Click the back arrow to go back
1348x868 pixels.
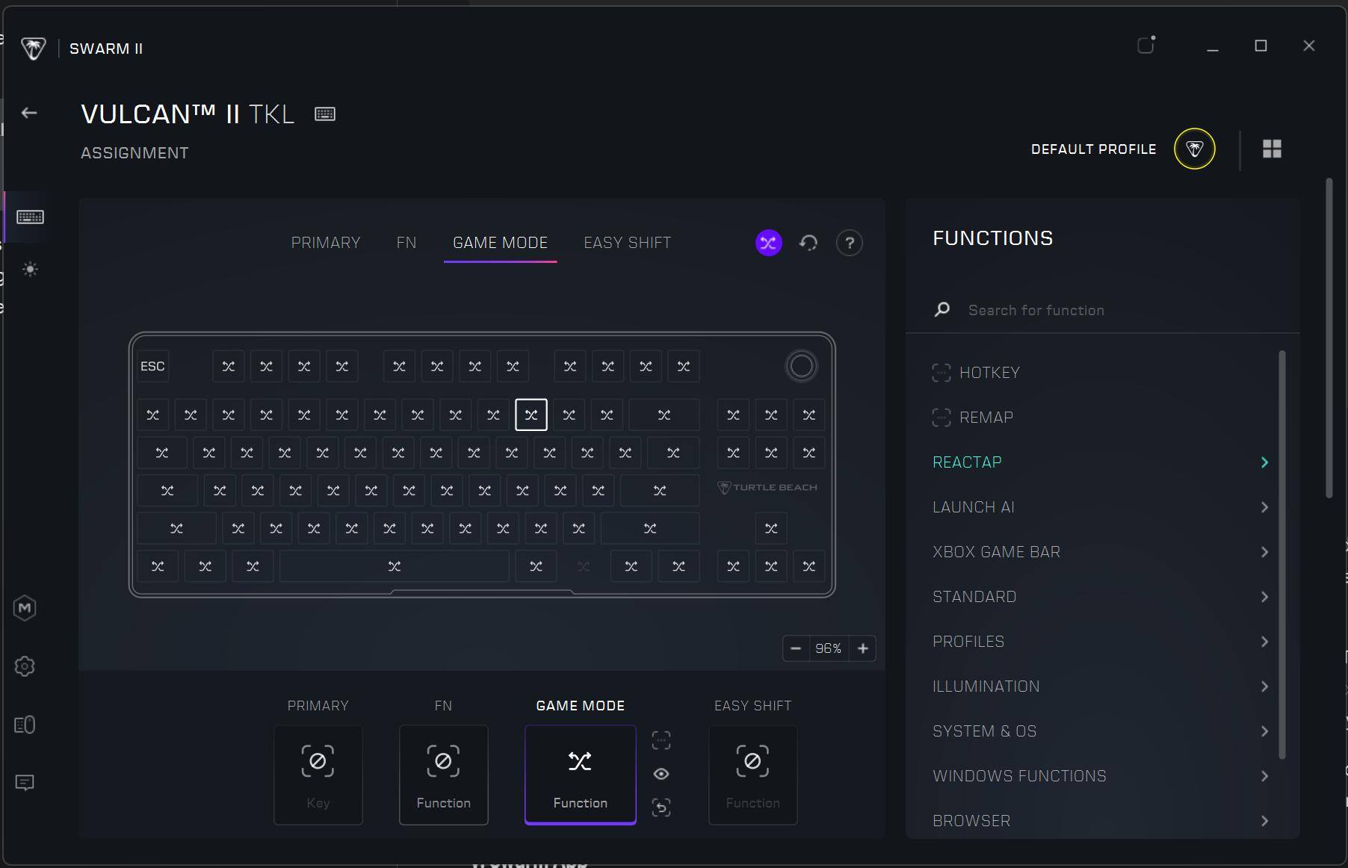29,113
